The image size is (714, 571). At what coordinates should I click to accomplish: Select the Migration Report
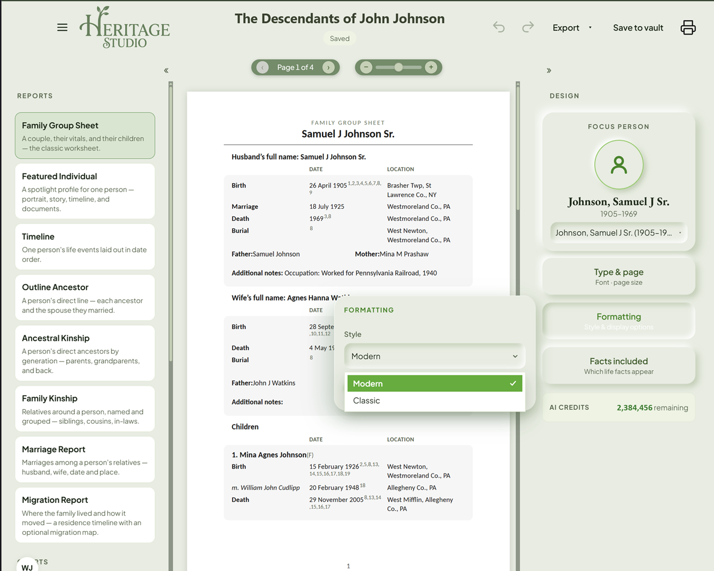click(85, 515)
